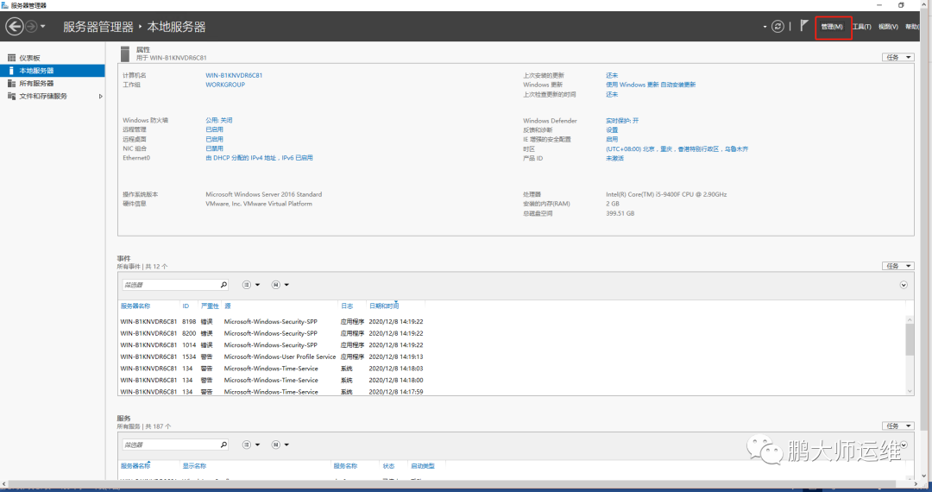Sort services by 状态 column

pyautogui.click(x=388, y=466)
